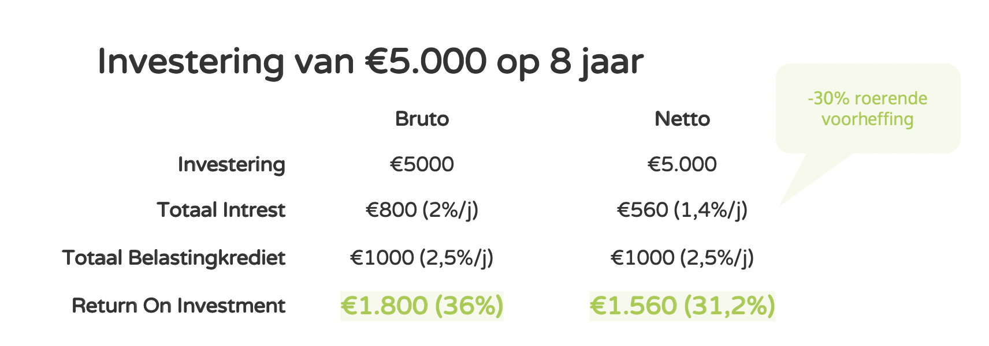Image resolution: width=989 pixels, height=346 pixels.
Task: Select Netto €1000 (2,5%/j) tax credit
Action: point(682,257)
